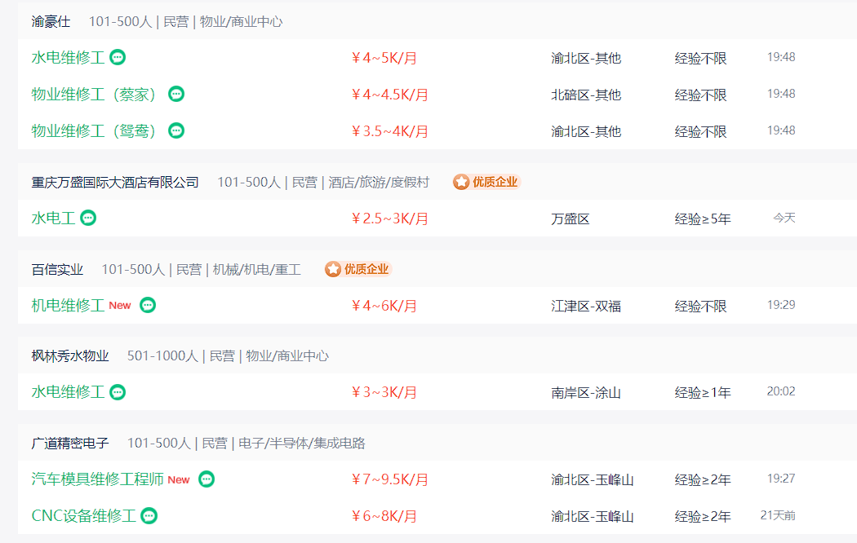This screenshot has width=857, height=543.
Task: Open chat icon next to CNC设备维修工
Action: [x=149, y=516]
